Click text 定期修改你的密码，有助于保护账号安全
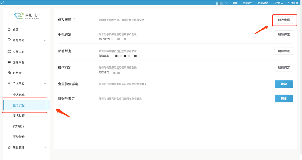The image size is (302, 160). pyautogui.click(x=121, y=20)
